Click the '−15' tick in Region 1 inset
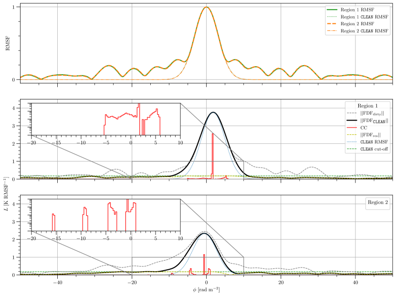The height and width of the screenshot is (296, 396). [57, 143]
